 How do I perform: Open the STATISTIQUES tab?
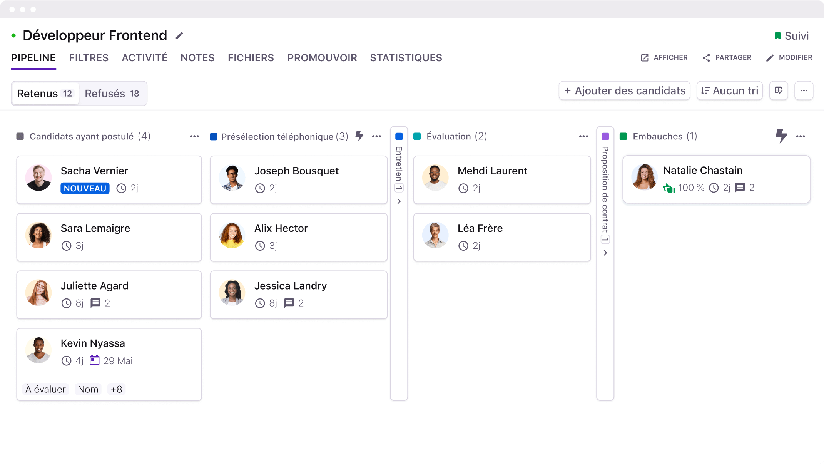(406, 57)
